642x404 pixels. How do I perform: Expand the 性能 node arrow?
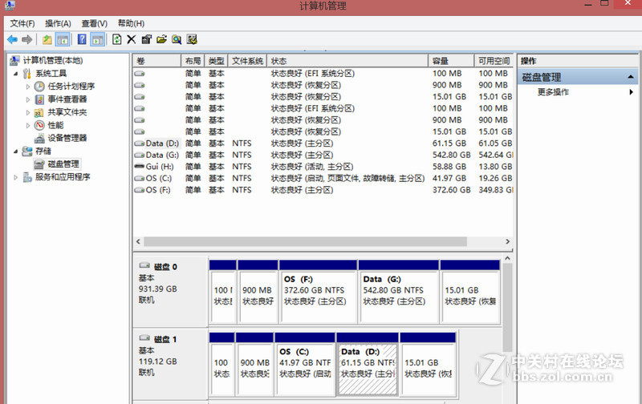pyautogui.click(x=28, y=125)
